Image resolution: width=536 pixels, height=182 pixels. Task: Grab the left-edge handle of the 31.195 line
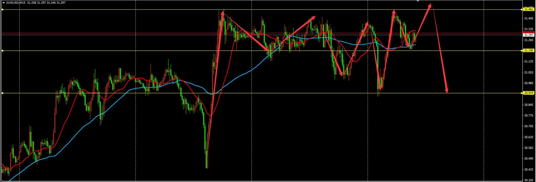click(x=2, y=51)
